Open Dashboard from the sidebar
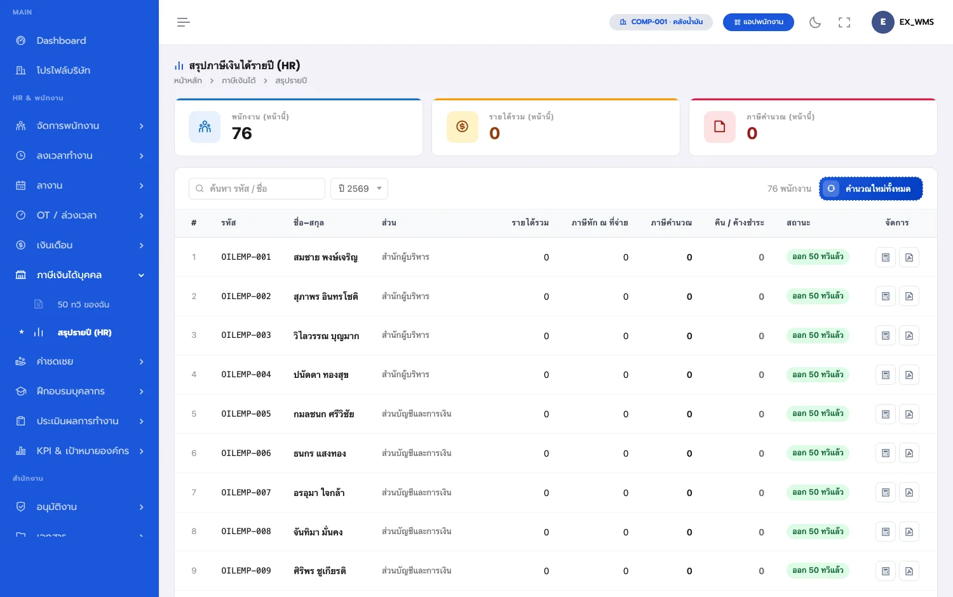 (x=79, y=41)
